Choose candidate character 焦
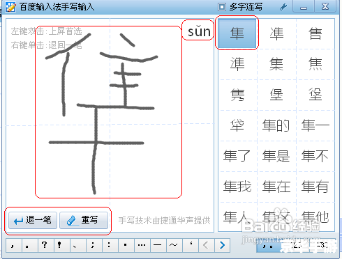The image size is (342, 259). pos(315,64)
